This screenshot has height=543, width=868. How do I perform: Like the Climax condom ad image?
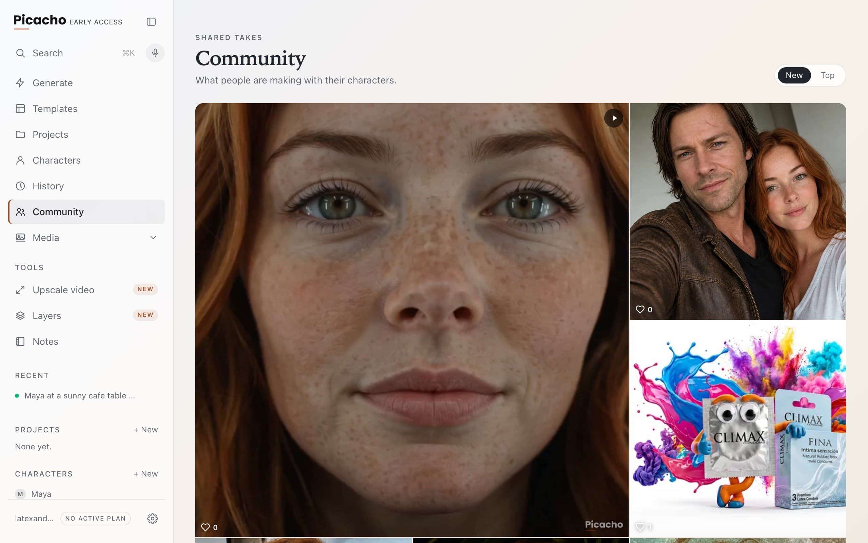640,526
